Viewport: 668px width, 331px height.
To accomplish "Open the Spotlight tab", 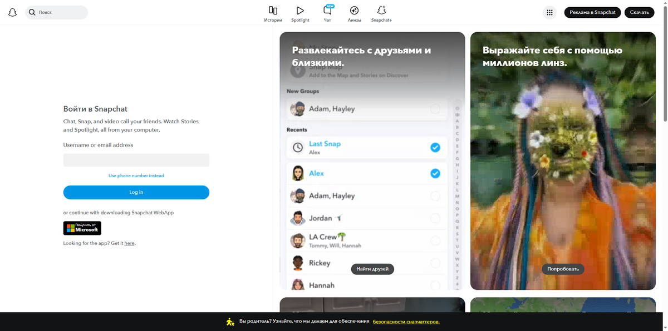I will pyautogui.click(x=300, y=14).
